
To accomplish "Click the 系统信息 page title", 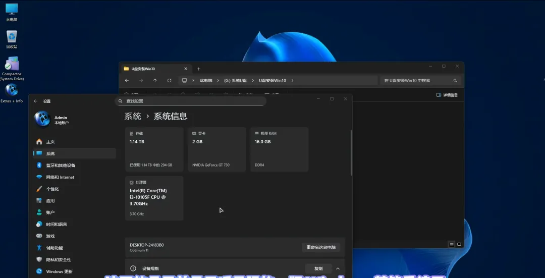I will coord(171,116).
